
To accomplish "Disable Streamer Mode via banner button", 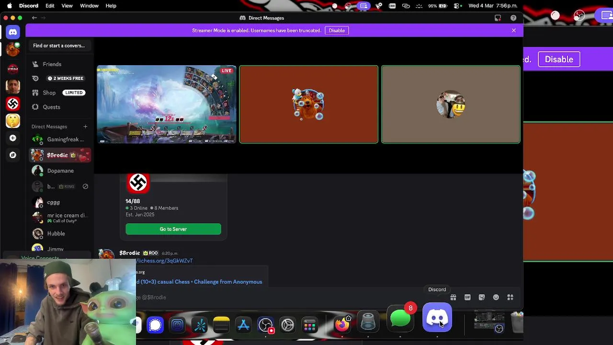I will [x=337, y=30].
